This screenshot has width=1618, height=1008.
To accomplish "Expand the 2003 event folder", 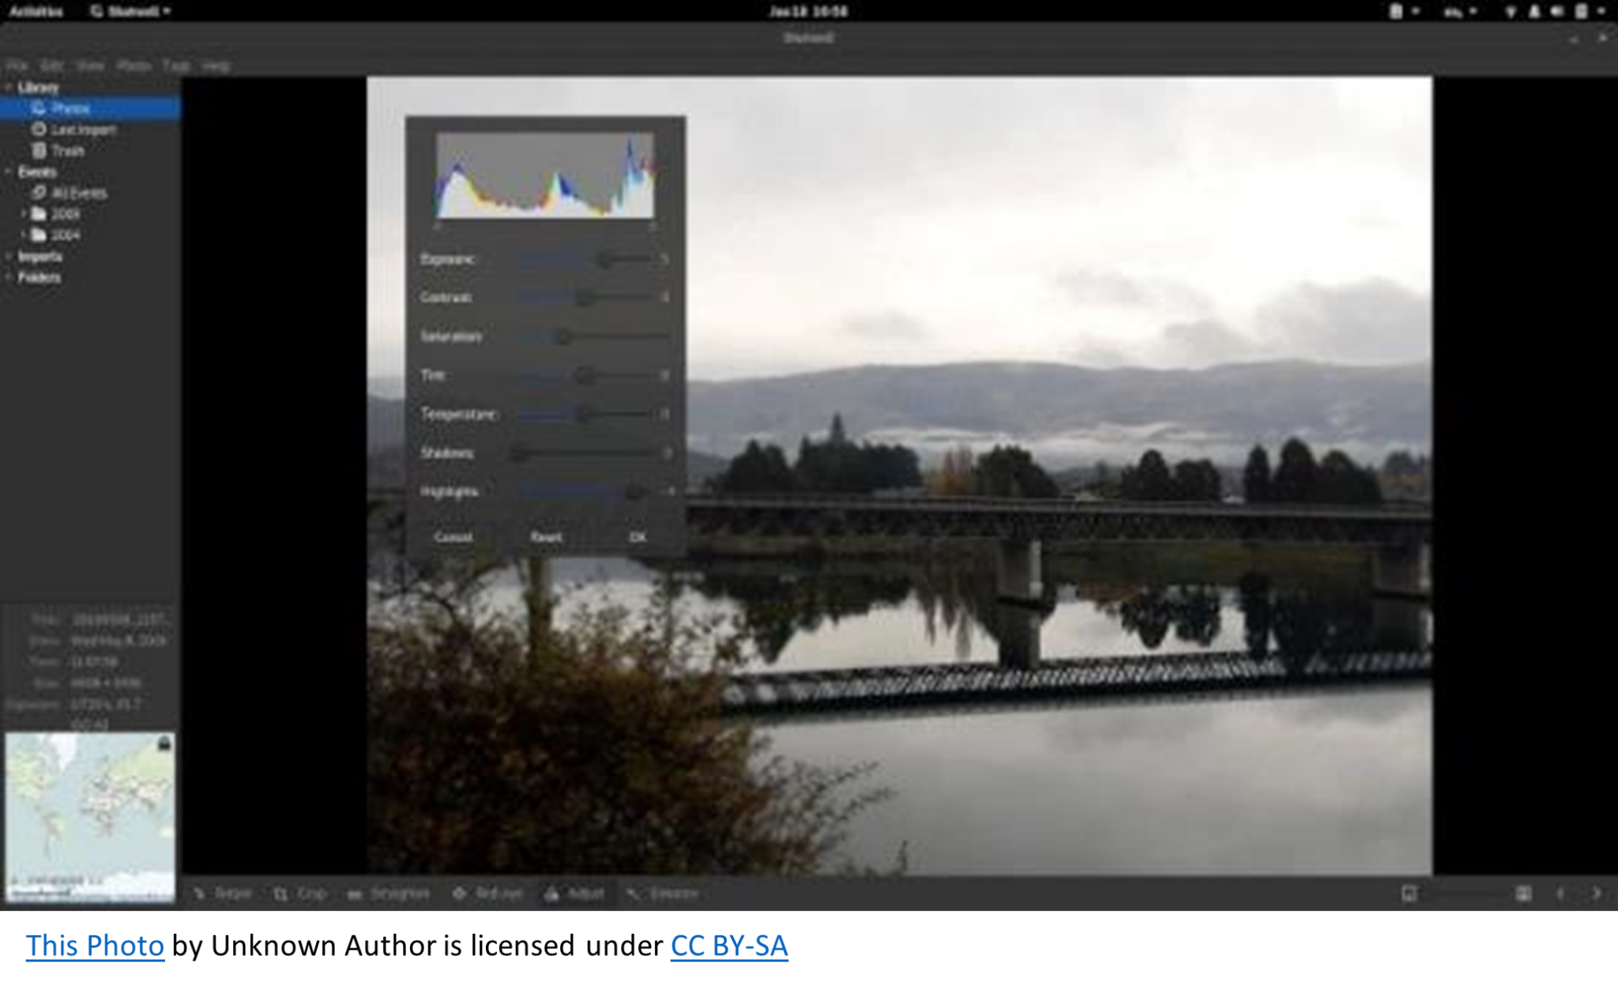I will [x=24, y=213].
